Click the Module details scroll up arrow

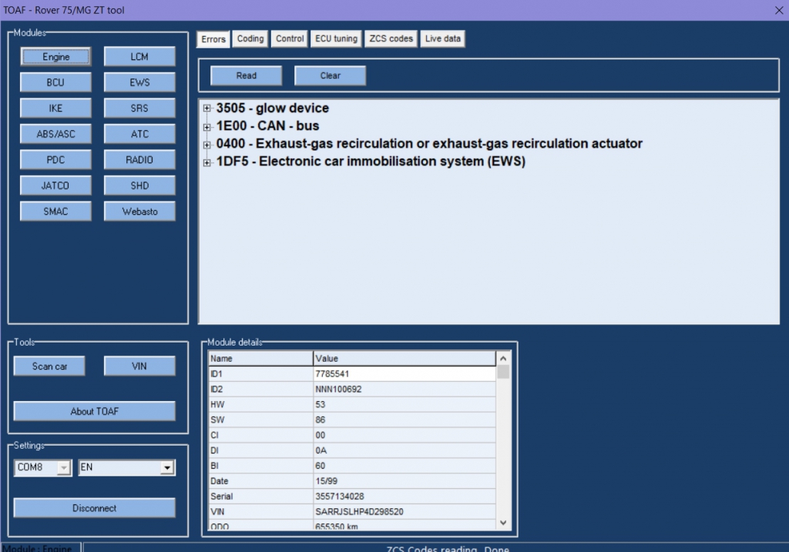pyautogui.click(x=502, y=359)
